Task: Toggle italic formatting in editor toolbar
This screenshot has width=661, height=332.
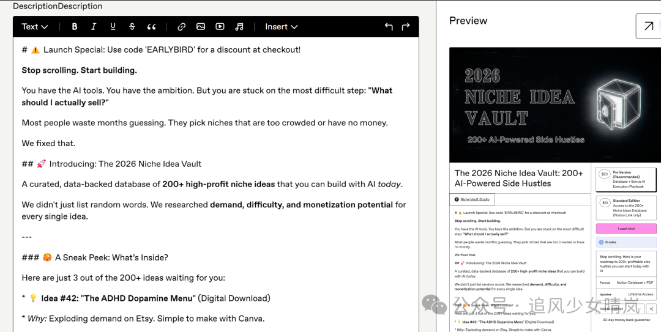Action: [x=94, y=26]
